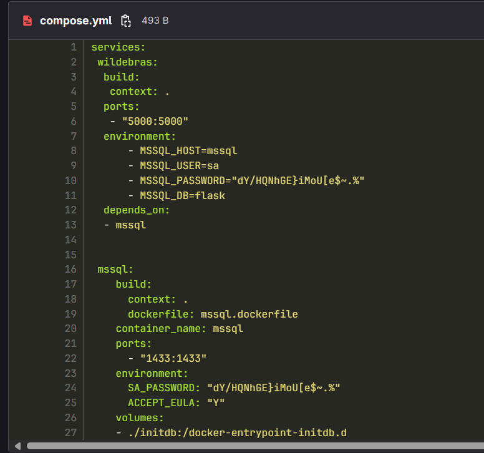The width and height of the screenshot is (484, 453).
Task: Select line number 19 link
Action: [70, 314]
